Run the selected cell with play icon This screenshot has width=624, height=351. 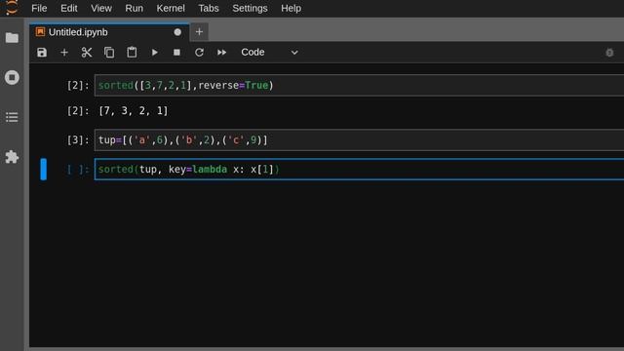[154, 52]
